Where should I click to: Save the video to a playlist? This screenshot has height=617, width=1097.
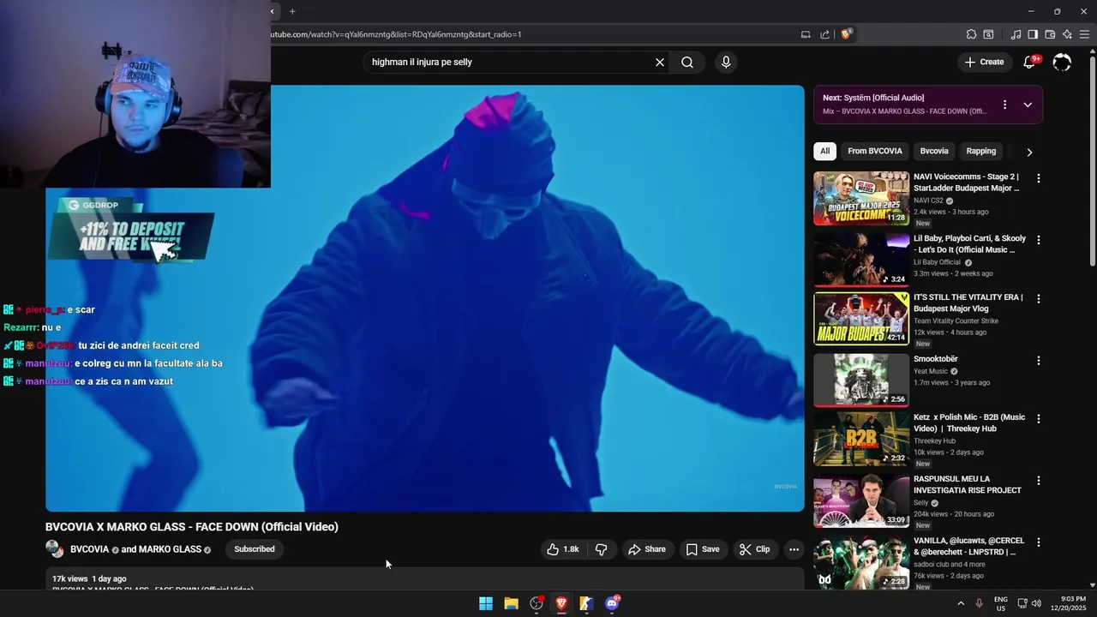702,549
